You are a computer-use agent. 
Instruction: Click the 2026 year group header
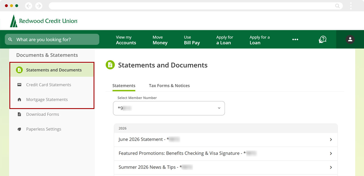click(x=226, y=128)
